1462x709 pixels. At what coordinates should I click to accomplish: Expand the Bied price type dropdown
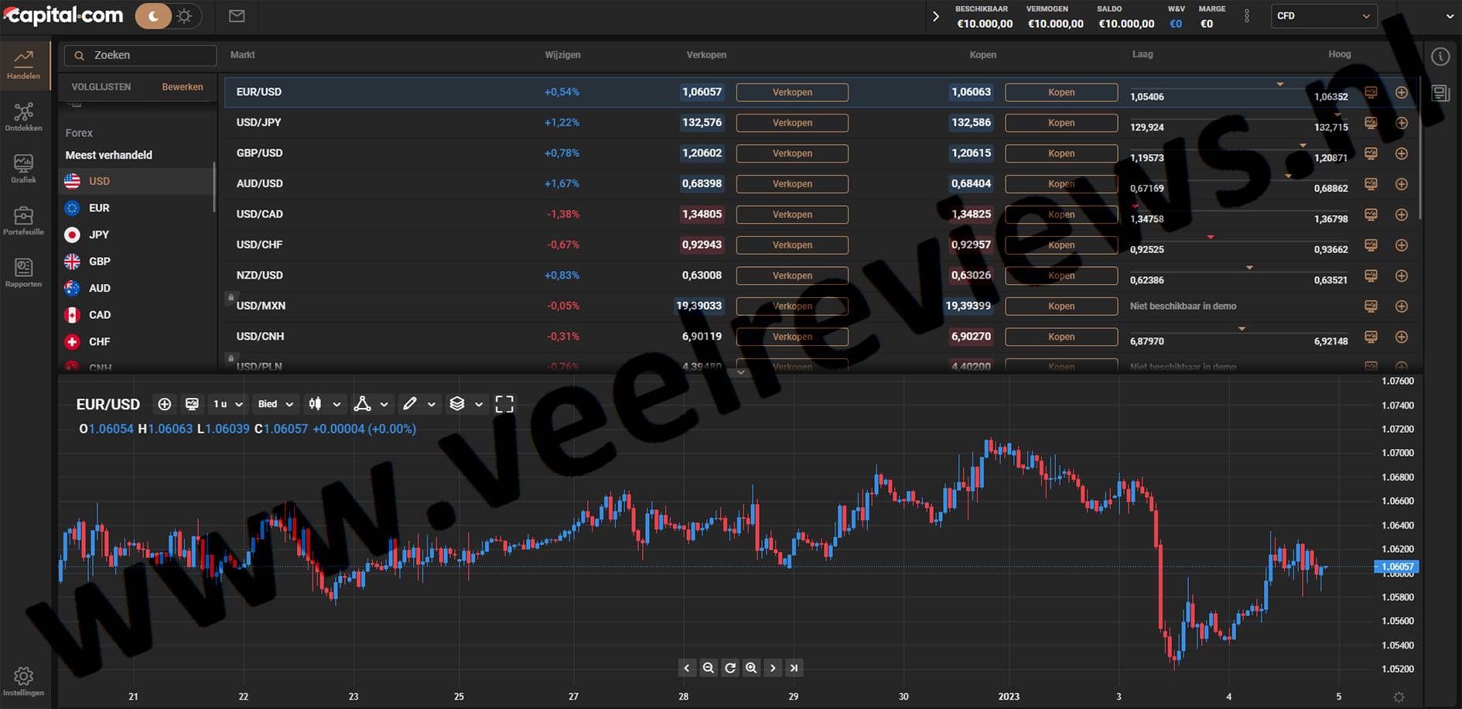[x=275, y=404]
